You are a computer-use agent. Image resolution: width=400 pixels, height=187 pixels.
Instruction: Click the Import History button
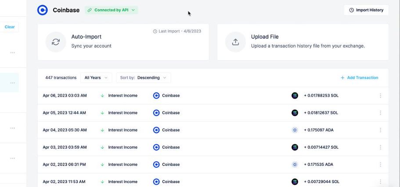click(x=366, y=10)
